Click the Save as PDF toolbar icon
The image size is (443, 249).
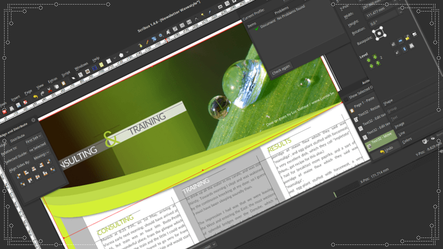pyautogui.click(x=25, y=102)
